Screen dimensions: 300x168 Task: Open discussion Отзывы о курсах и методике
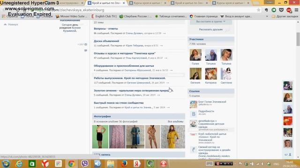pos(125,53)
